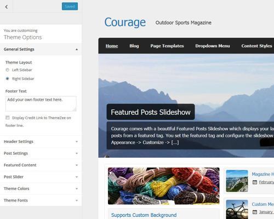Click the calendar icon beside January date

click(x=255, y=212)
